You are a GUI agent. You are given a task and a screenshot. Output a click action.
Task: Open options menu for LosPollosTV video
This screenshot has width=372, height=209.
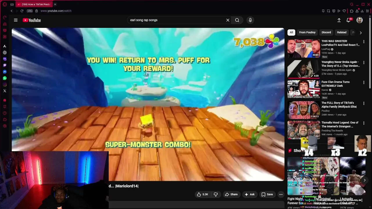point(364,42)
